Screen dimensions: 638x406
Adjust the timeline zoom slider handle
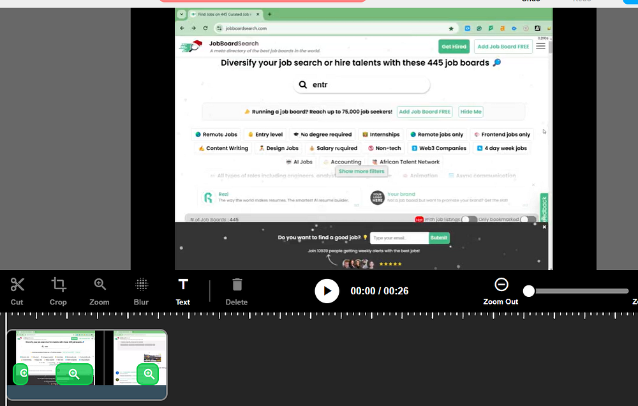tap(528, 290)
